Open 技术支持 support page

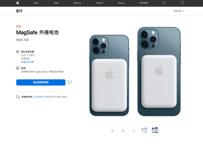click(x=144, y=3)
